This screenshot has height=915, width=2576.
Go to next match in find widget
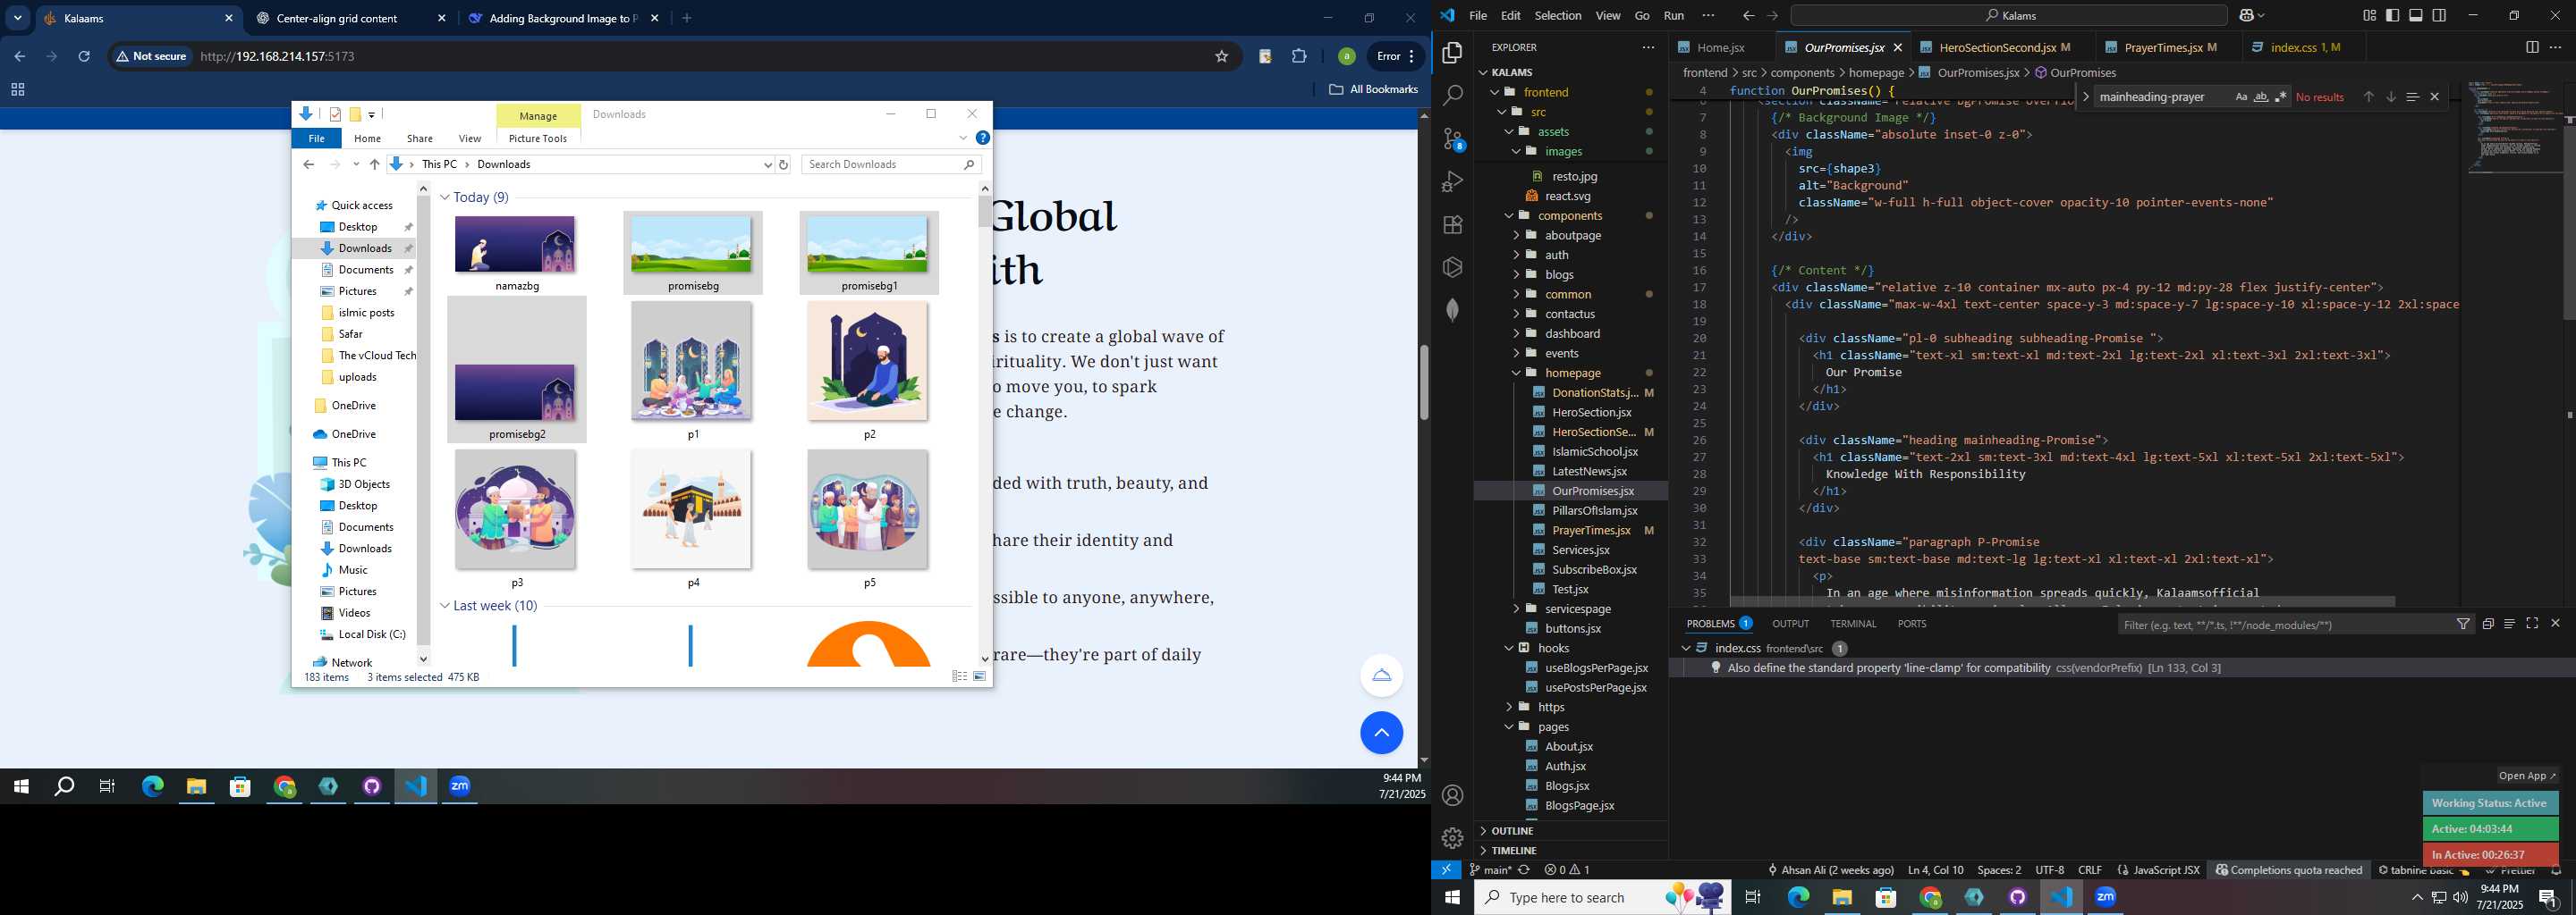[x=2390, y=97]
